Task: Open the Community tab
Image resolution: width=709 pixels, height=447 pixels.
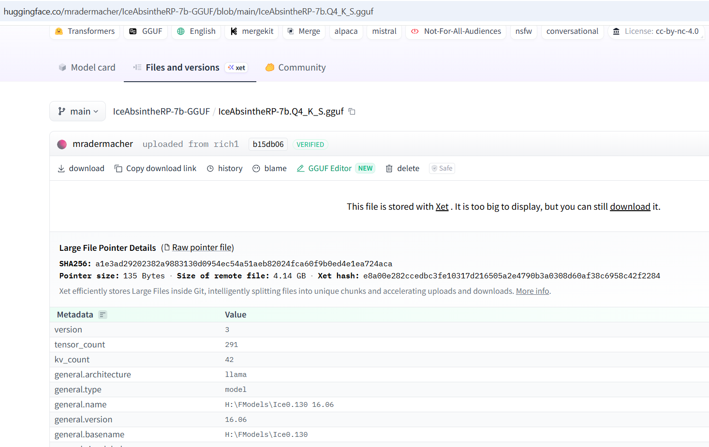Action: coord(295,68)
